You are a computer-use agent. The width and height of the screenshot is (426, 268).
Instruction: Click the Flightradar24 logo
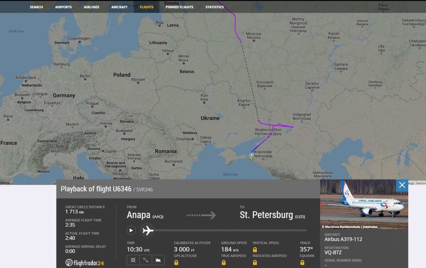coord(85,263)
